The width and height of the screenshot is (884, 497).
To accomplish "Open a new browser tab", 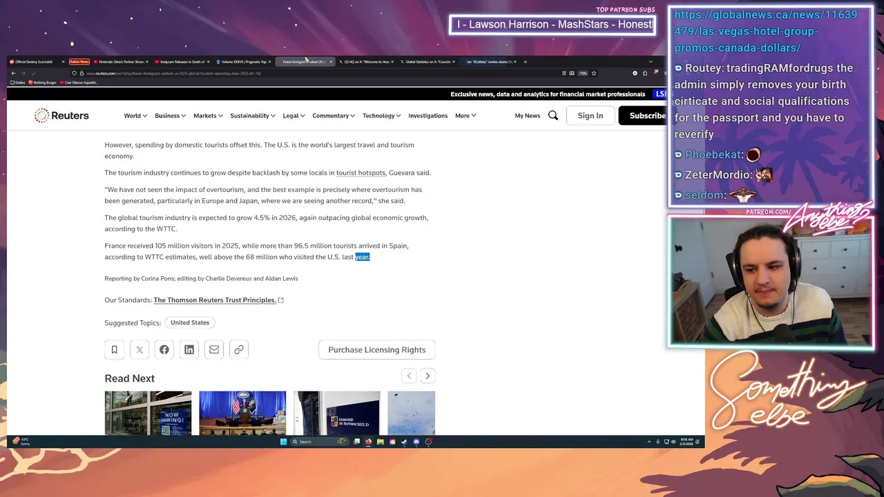I will [x=525, y=62].
